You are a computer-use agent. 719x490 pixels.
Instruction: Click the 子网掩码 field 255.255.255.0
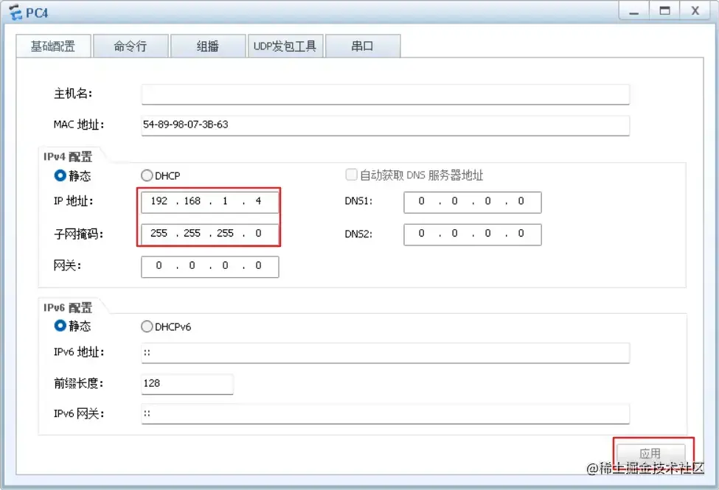click(210, 234)
